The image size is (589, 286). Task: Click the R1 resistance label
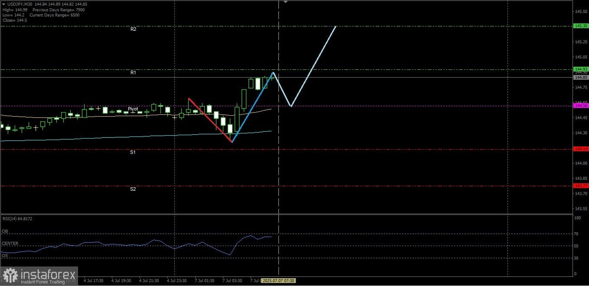click(x=133, y=73)
